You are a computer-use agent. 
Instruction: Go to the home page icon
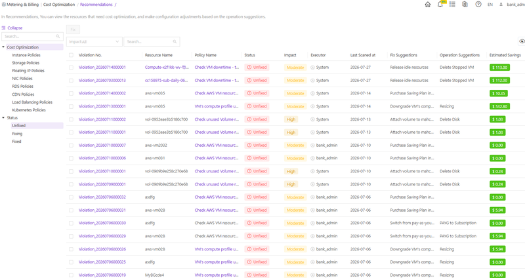[x=428, y=5]
